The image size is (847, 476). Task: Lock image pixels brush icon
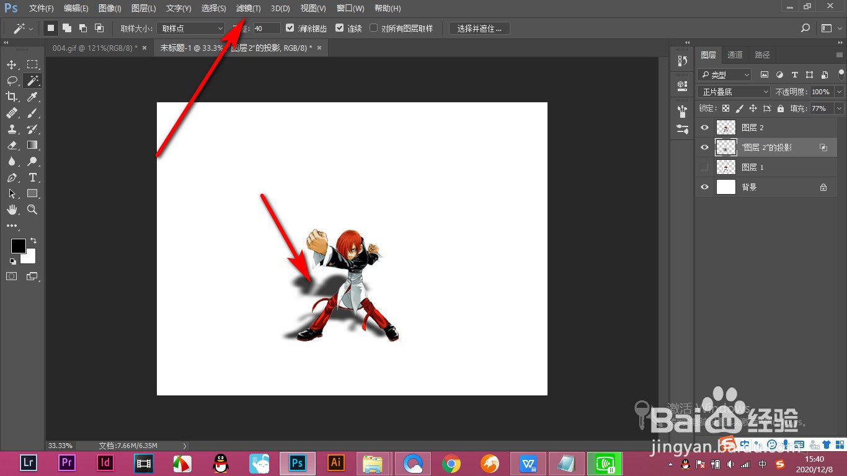click(x=739, y=108)
